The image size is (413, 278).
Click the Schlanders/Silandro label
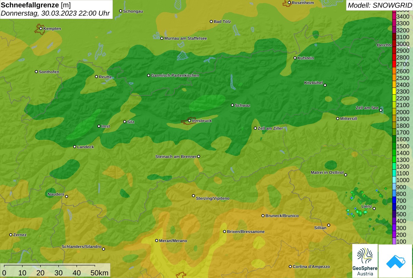coord(81,247)
